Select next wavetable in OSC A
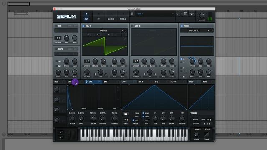 (126, 30)
